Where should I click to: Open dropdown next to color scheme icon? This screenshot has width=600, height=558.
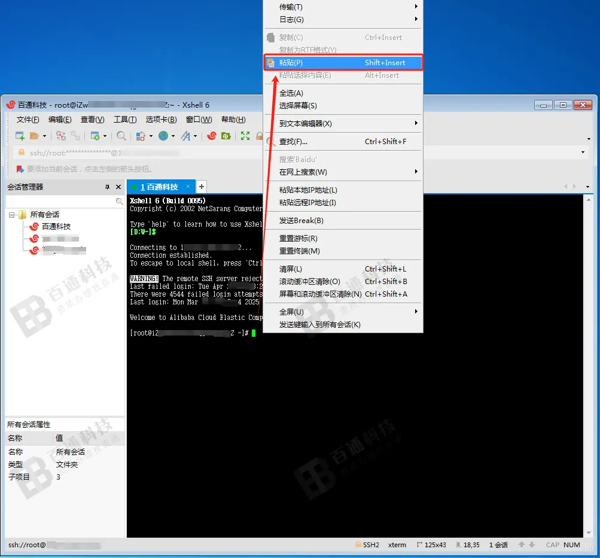coord(151,136)
